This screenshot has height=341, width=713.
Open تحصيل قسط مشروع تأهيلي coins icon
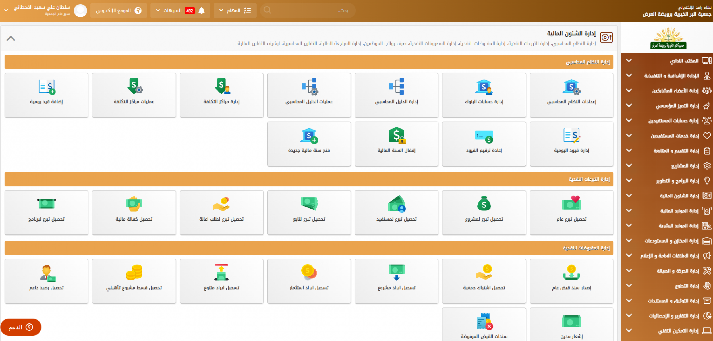[x=134, y=272]
